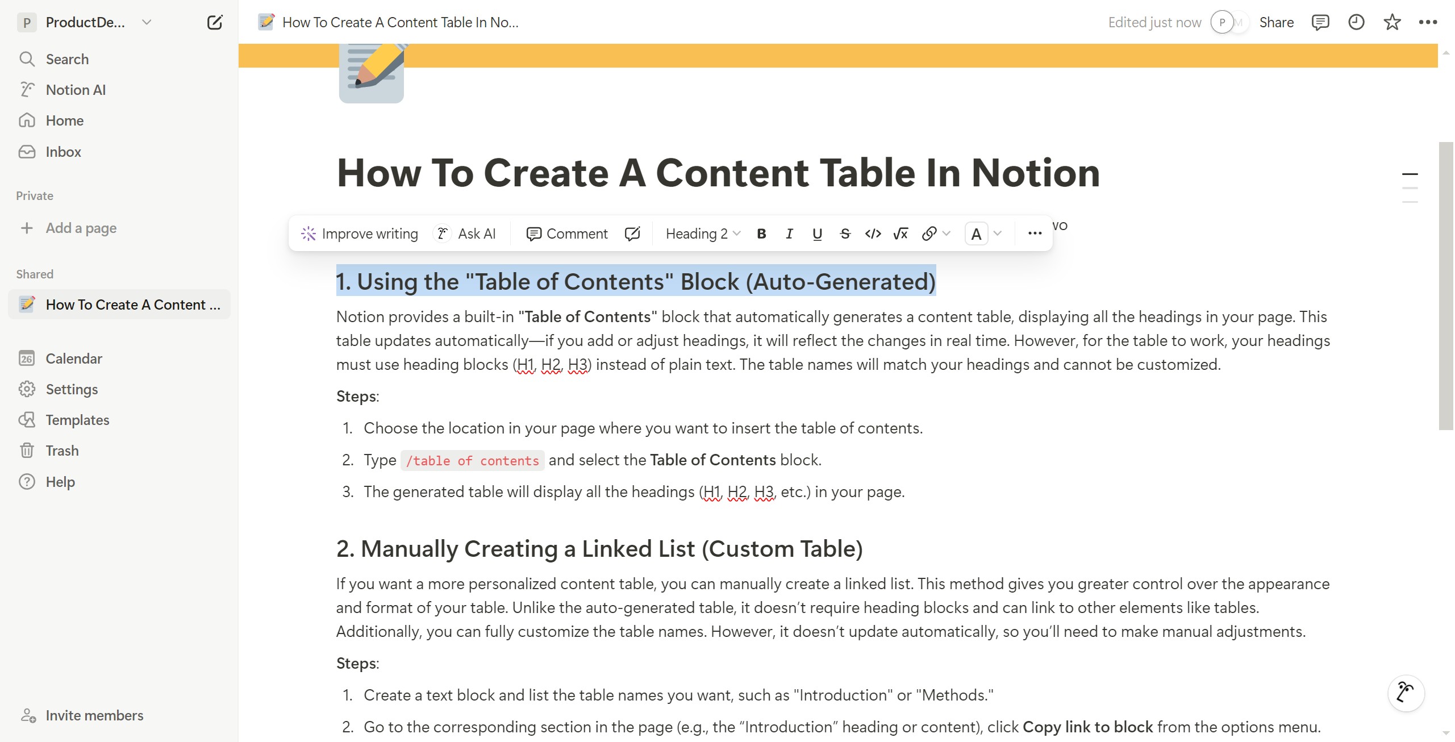The height and width of the screenshot is (742, 1455).
Task: Add page to favorites star
Action: click(1391, 23)
